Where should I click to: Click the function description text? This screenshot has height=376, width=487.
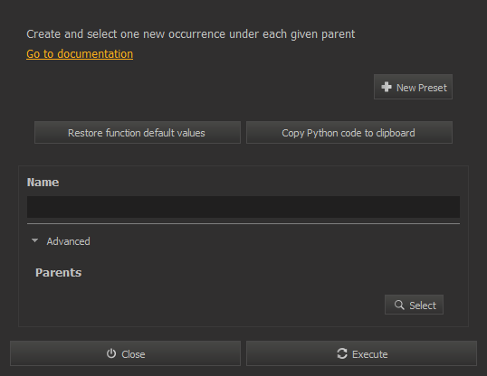pyautogui.click(x=190, y=34)
